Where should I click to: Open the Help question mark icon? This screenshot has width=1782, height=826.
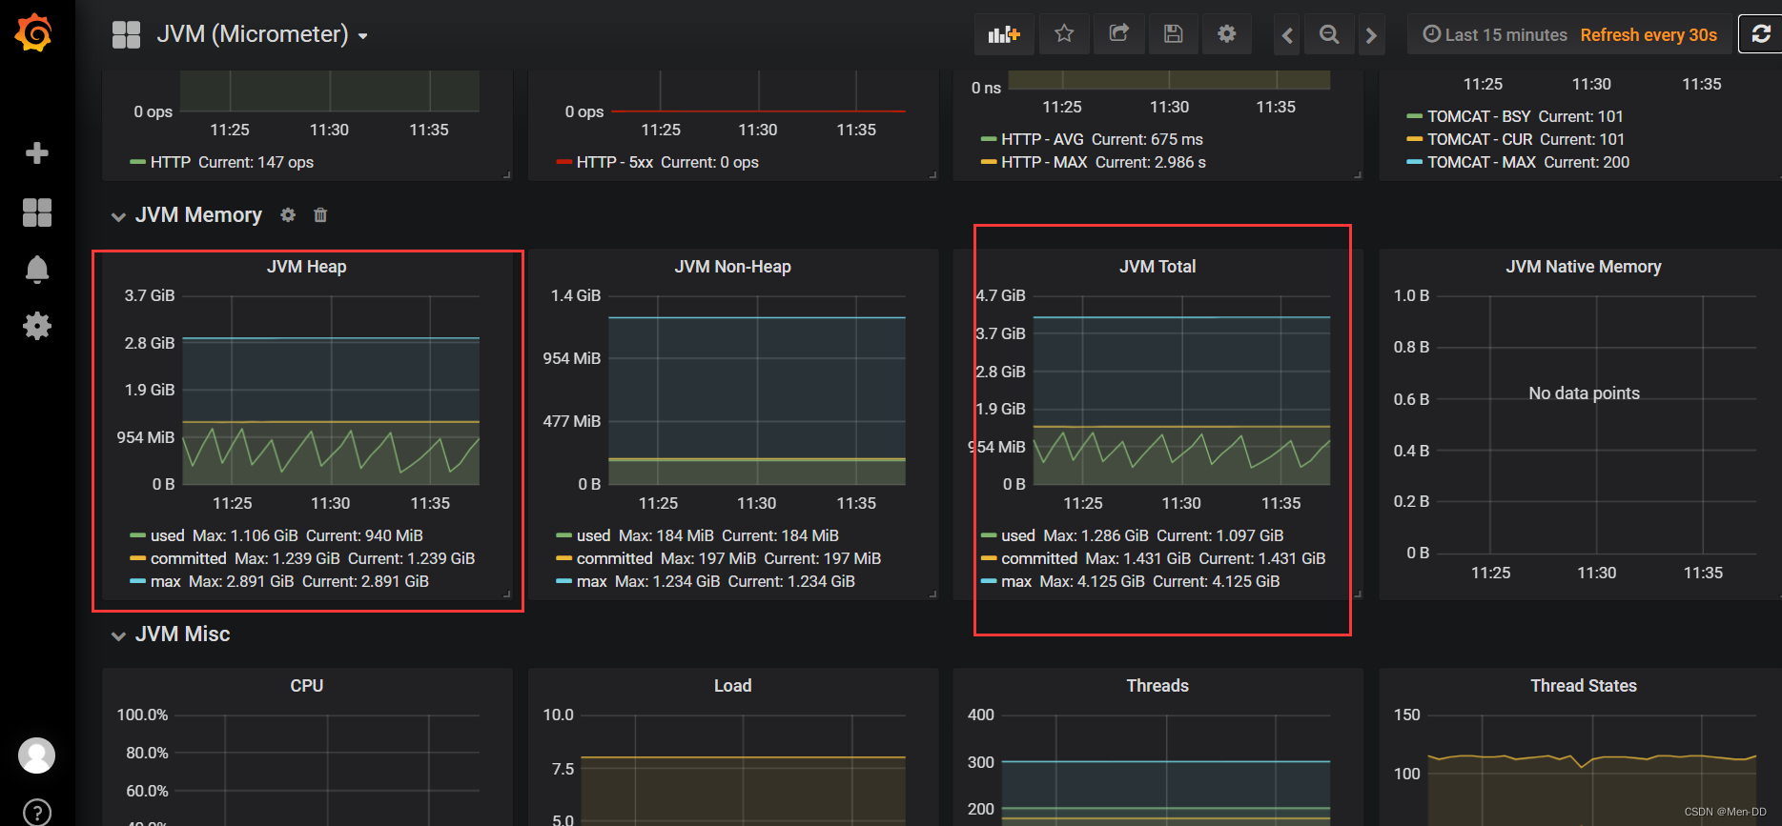[x=36, y=813]
